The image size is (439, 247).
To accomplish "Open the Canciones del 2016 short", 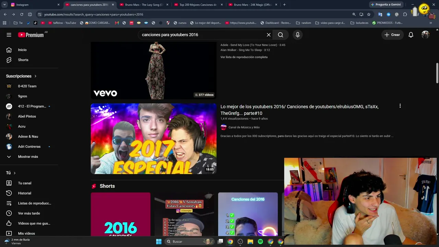I will click(248, 214).
